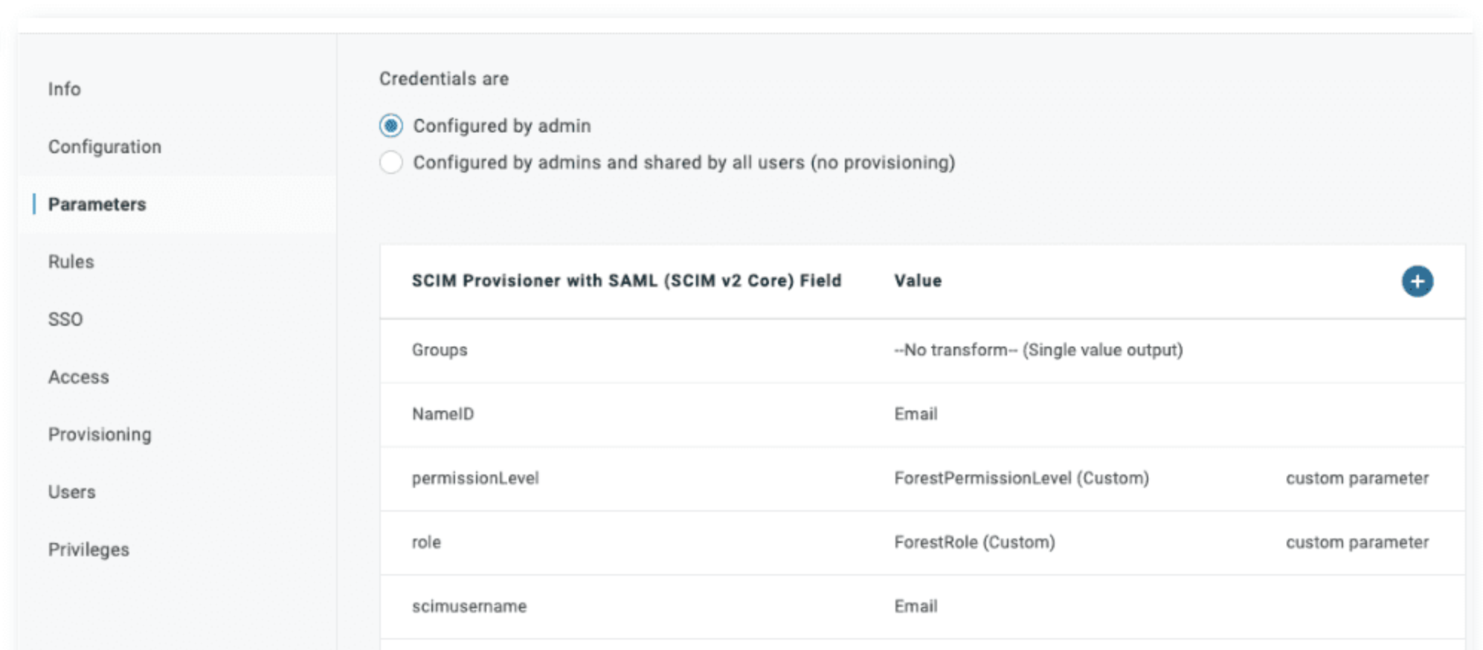Open the SSO settings tab

click(x=65, y=319)
